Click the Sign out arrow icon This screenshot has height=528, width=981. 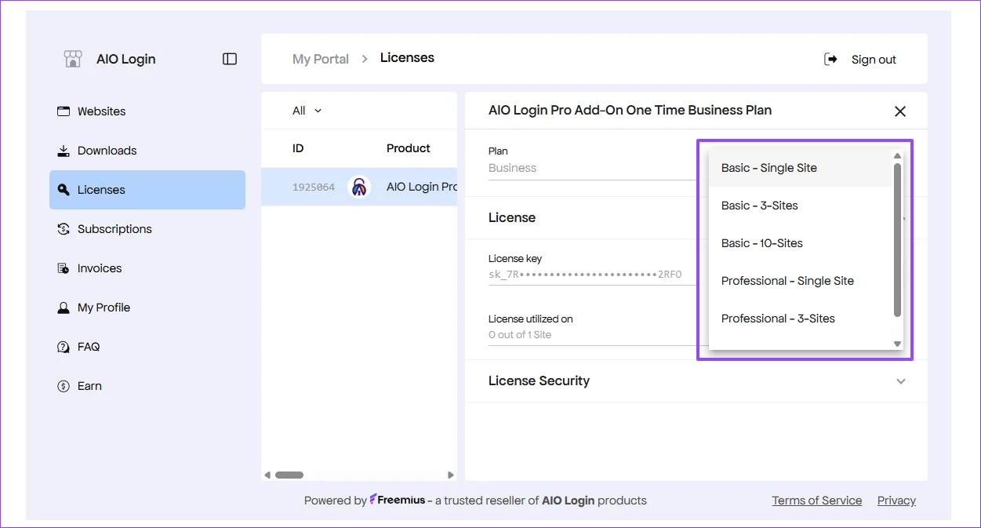830,59
